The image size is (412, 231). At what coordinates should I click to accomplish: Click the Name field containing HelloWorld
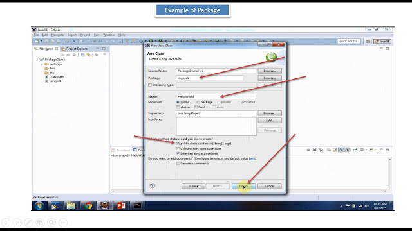(x=216, y=96)
